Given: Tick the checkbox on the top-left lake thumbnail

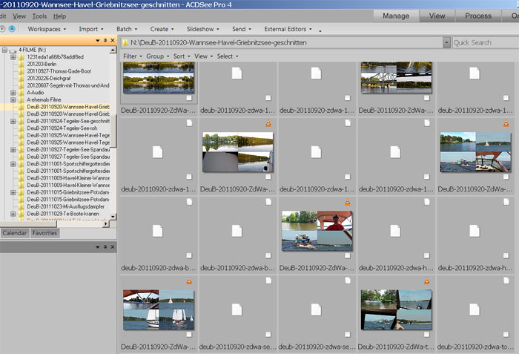Looking at the screenshot, I should pyautogui.click(x=189, y=98).
